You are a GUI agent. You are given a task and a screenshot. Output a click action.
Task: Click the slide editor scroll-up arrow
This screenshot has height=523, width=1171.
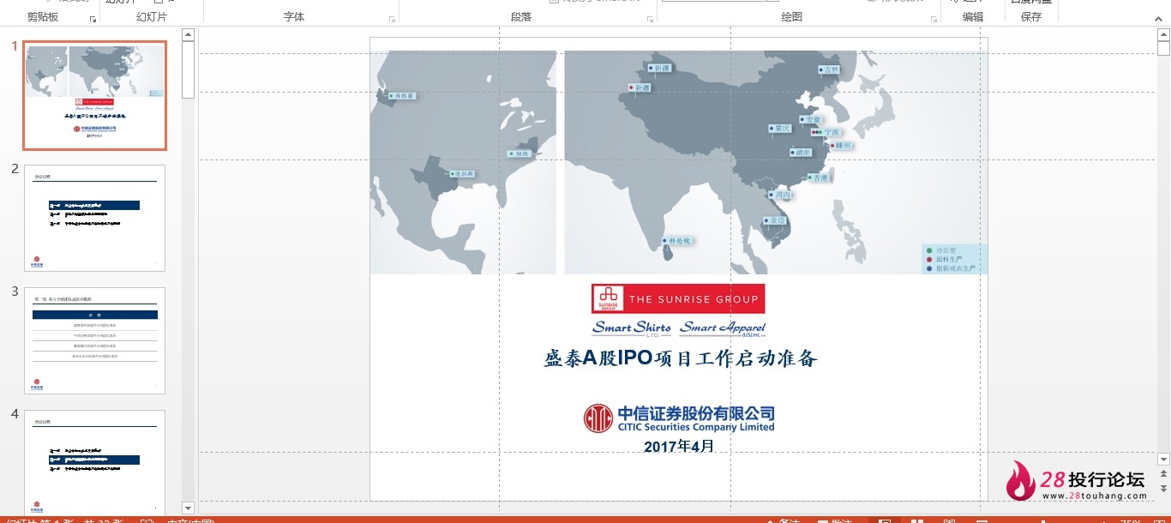point(1163,34)
